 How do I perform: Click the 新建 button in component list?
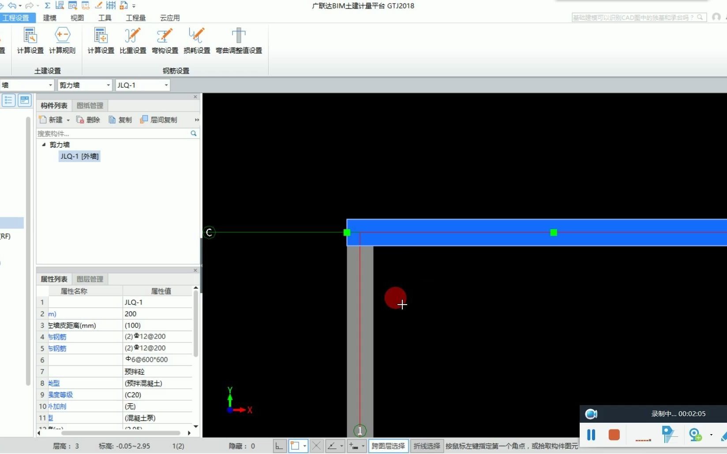click(x=51, y=120)
